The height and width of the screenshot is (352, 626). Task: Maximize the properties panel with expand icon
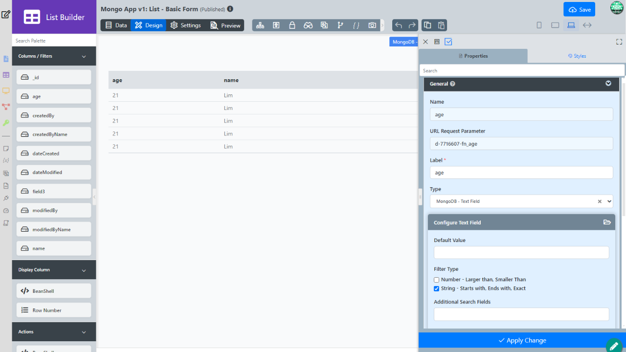pos(619,42)
